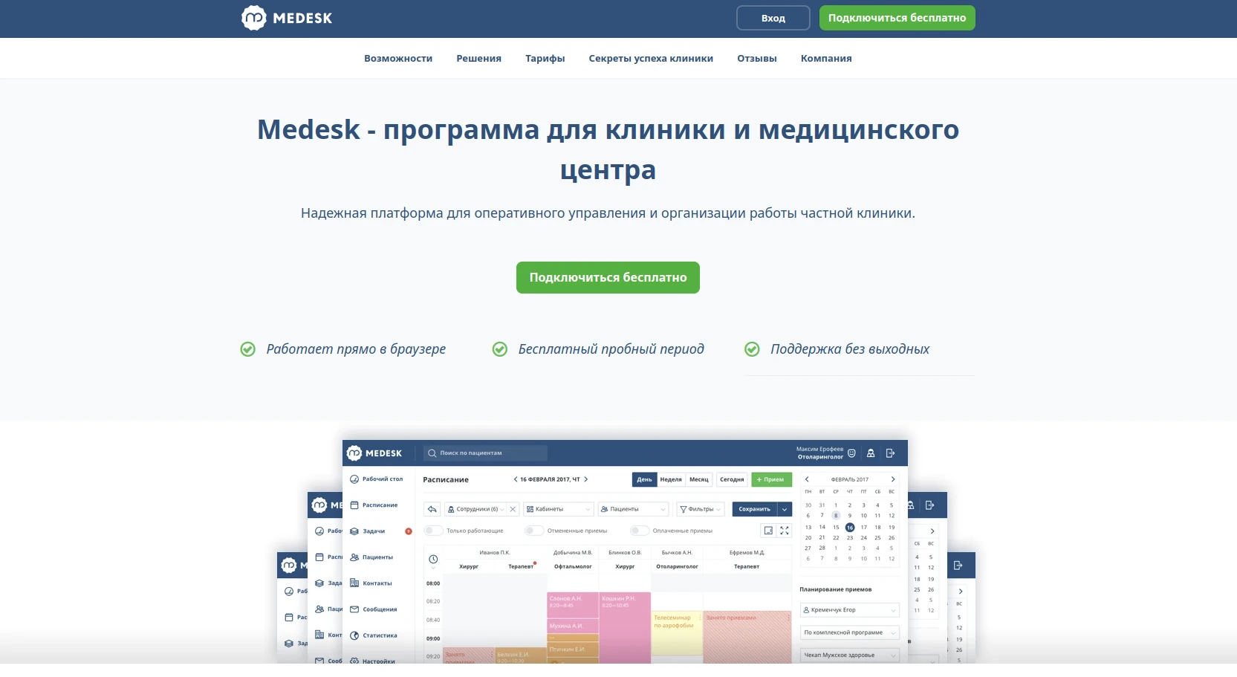The height and width of the screenshot is (677, 1237).
Task: Open the Сотрудники (6) dropdown
Action: point(475,509)
